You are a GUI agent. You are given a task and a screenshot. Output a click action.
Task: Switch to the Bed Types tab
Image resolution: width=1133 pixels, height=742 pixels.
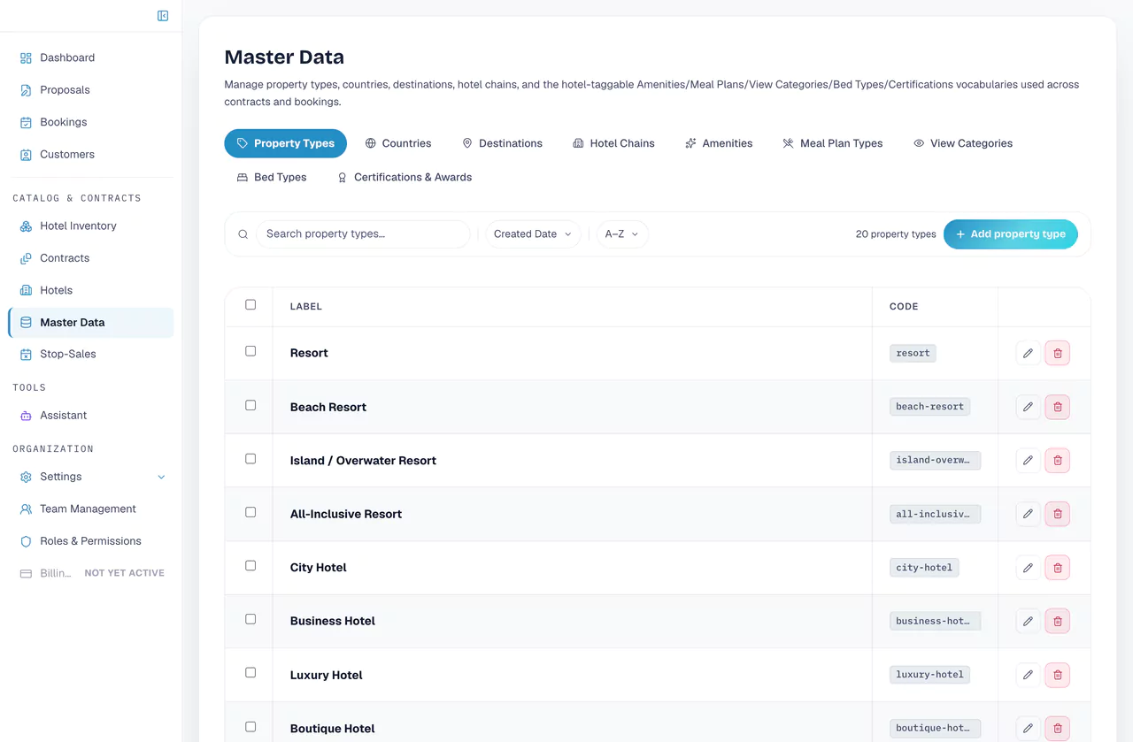(272, 178)
